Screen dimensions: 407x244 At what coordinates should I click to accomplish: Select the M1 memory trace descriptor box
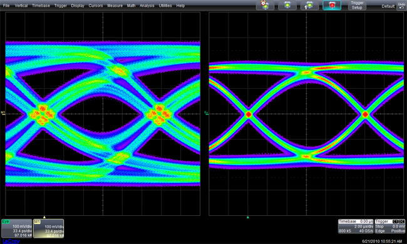(x=49, y=228)
